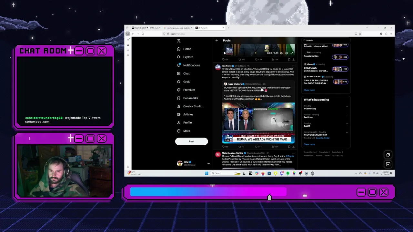Repost the Fox News McCarthy post (113)
This screenshot has height=232, width=413.
pos(241,147)
